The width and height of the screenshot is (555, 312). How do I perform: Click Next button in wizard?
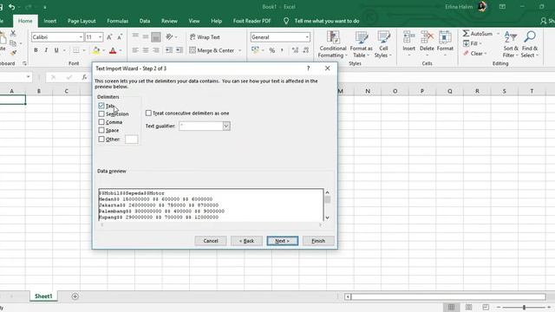click(x=283, y=241)
